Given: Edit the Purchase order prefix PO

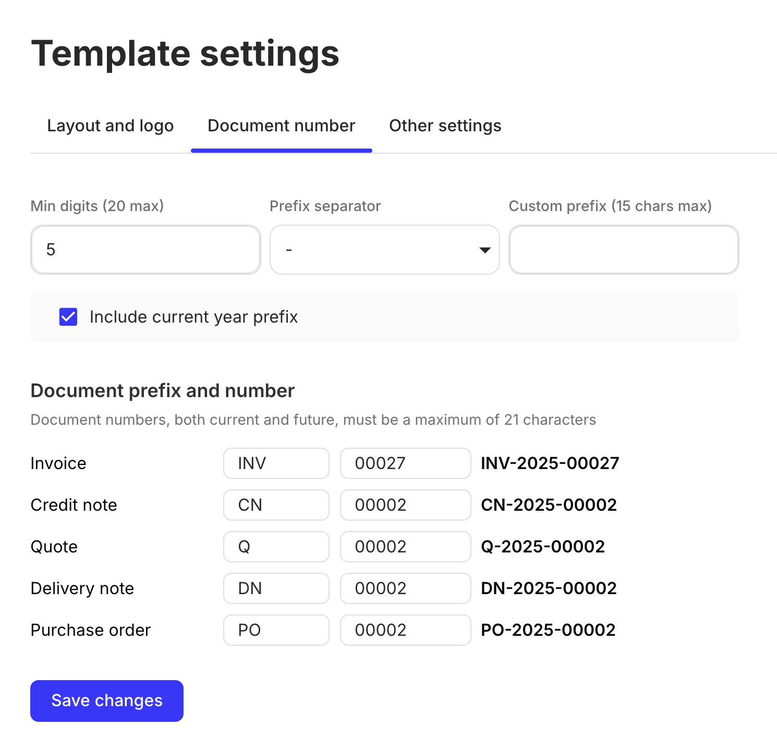Looking at the screenshot, I should (x=276, y=630).
